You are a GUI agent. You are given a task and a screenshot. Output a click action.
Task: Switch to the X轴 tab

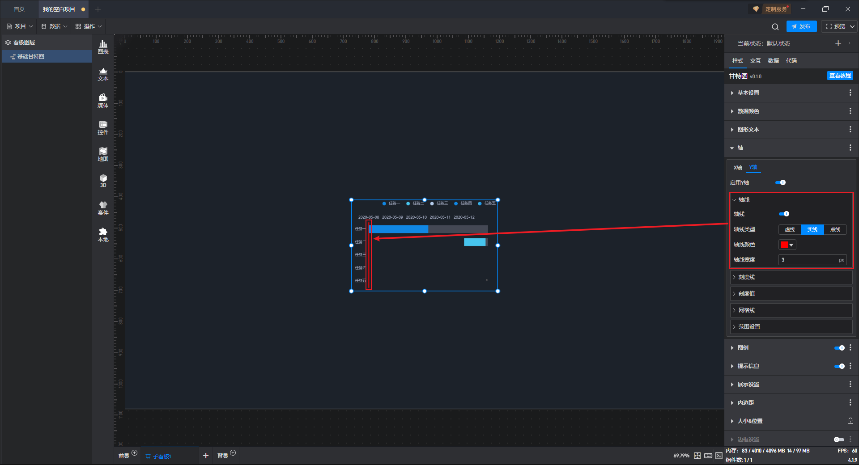[738, 167]
